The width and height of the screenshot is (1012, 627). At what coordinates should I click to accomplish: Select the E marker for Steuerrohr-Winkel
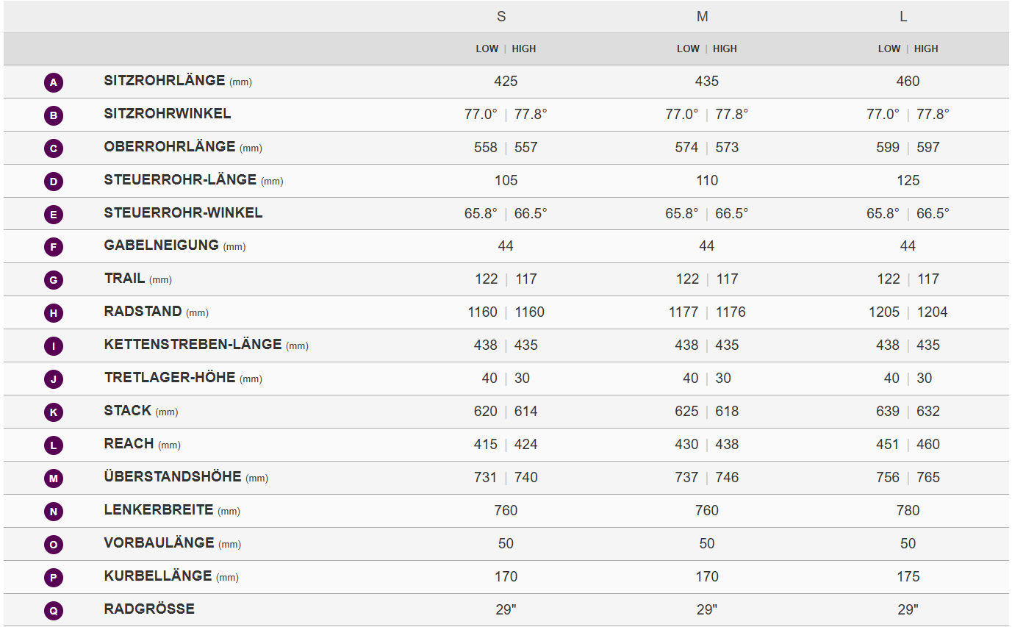(x=53, y=215)
